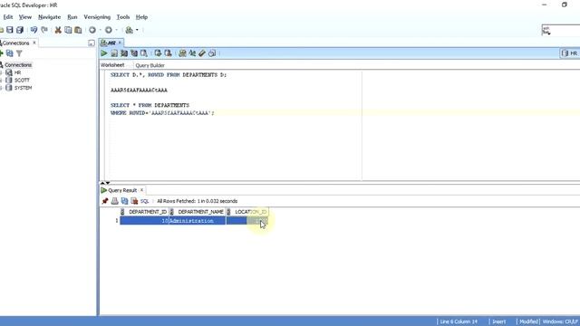Click the SQL Worksheet icon in main toolbar
This screenshot has width=580, height=326.
[x=129, y=30]
